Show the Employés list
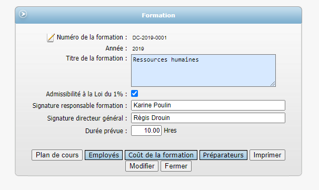The width and height of the screenshot is (319, 190). pyautogui.click(x=104, y=155)
